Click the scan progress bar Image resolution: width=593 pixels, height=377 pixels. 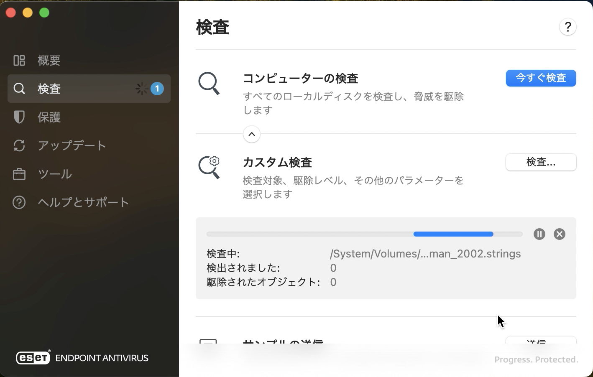(364, 234)
